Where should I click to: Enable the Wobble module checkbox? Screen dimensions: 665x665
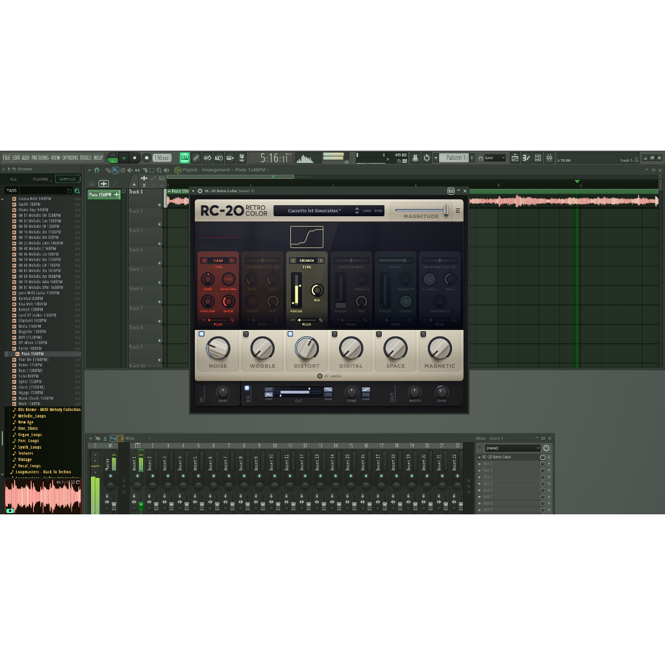(x=246, y=334)
